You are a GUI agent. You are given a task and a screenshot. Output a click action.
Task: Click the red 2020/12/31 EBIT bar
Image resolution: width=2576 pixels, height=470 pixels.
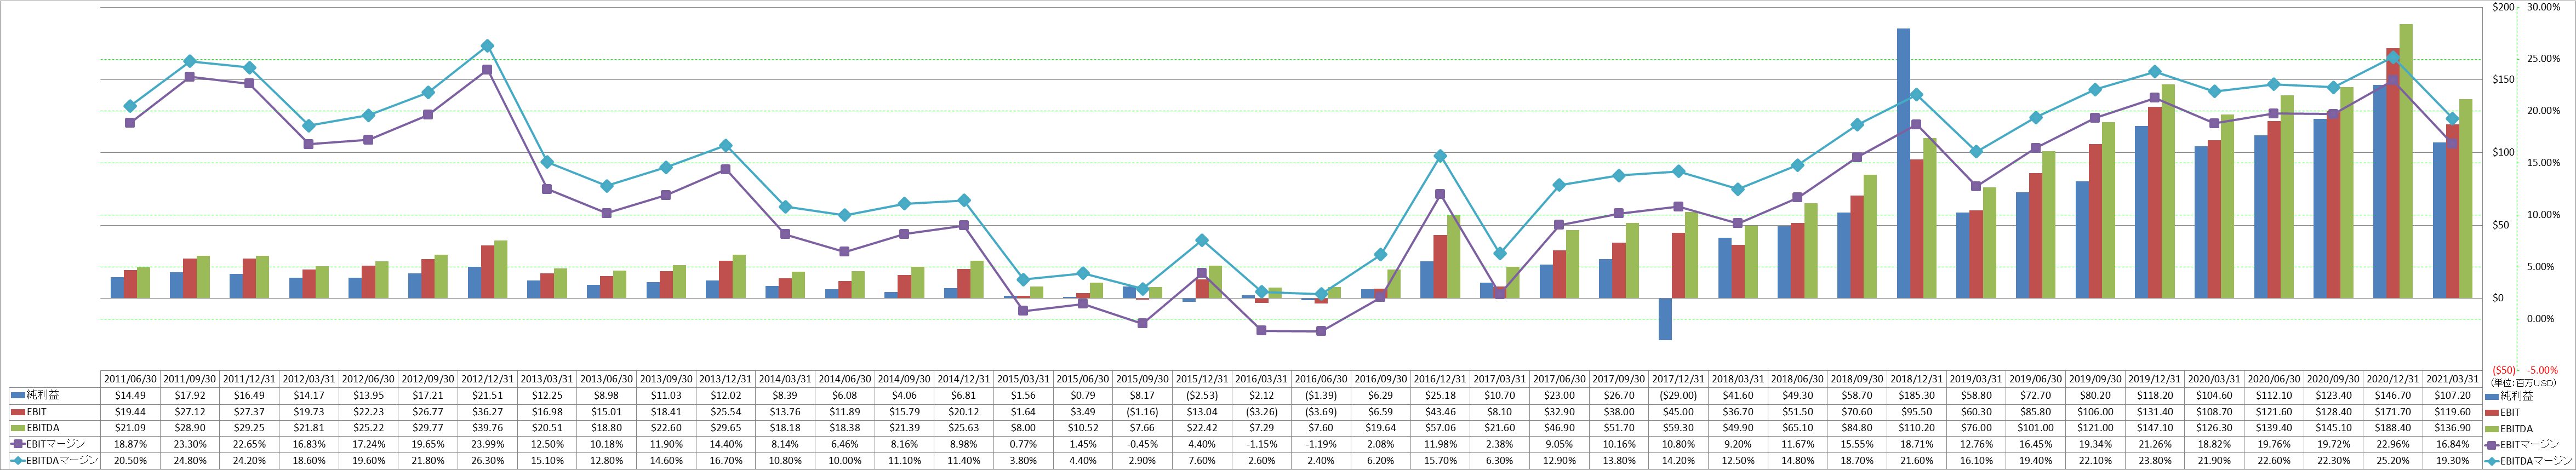tap(2392, 173)
